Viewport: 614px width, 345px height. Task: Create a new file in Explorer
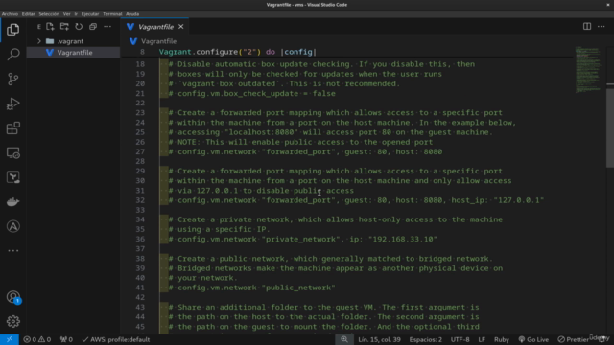click(50, 27)
